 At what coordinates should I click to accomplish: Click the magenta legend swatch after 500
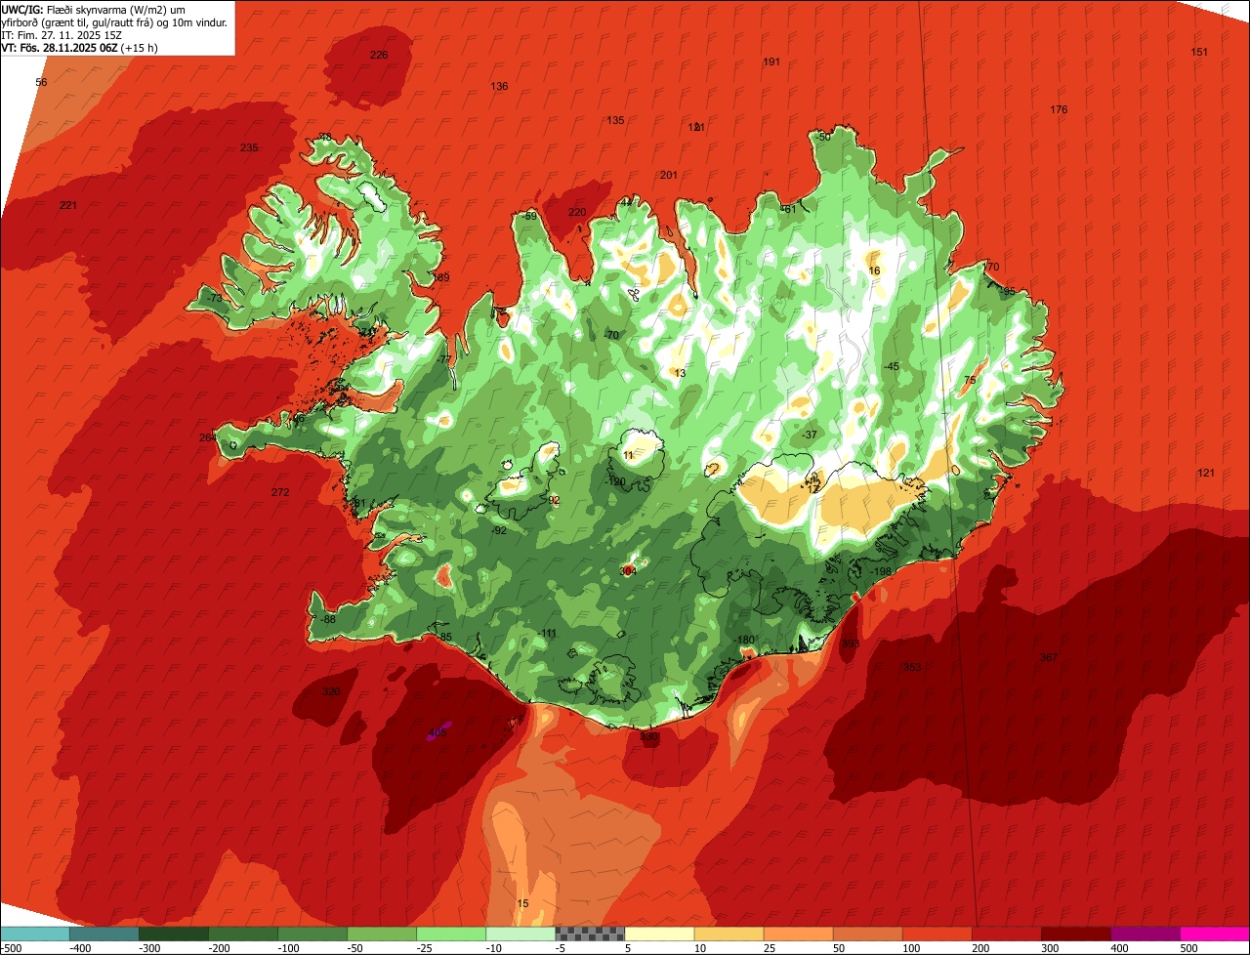[x=1215, y=934]
